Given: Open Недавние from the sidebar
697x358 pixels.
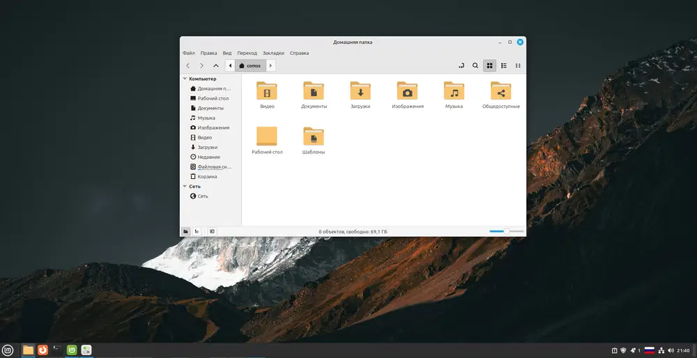Looking at the screenshot, I should pyautogui.click(x=205, y=157).
